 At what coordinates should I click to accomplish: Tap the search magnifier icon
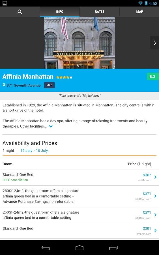click(x=20, y=12)
